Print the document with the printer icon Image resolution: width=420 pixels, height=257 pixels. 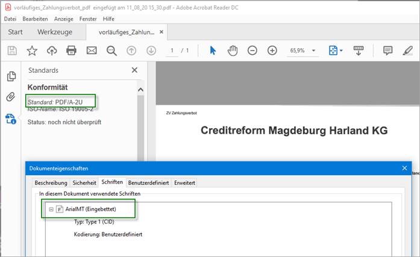pyautogui.click(x=71, y=51)
